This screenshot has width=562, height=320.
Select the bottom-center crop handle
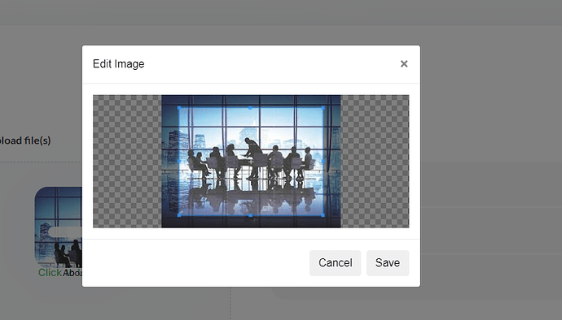click(x=251, y=215)
